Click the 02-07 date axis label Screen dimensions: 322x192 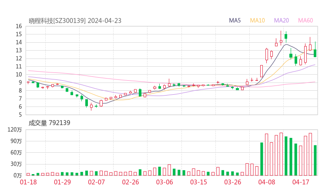pos(96,182)
